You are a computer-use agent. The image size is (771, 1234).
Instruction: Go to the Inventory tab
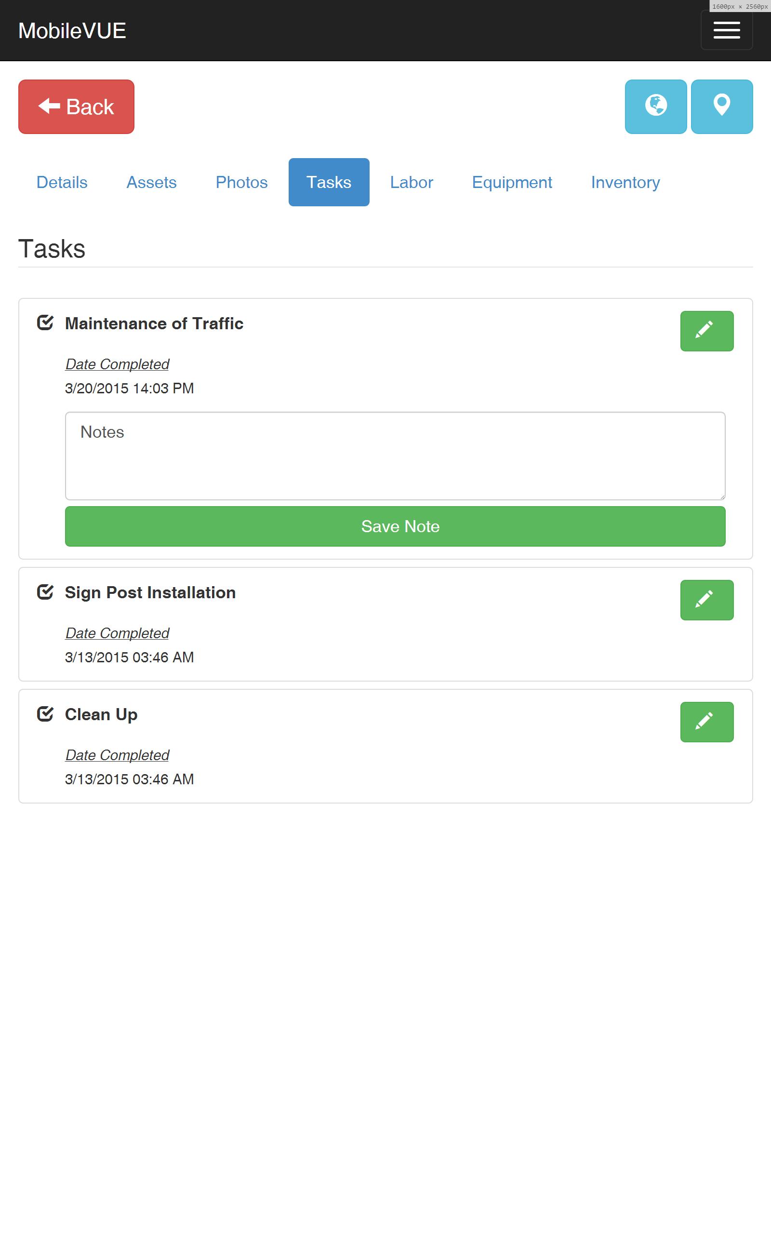click(625, 182)
